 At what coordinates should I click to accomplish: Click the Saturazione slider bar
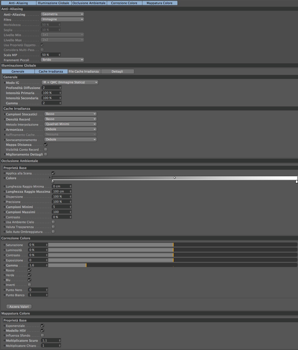[x=173, y=245]
